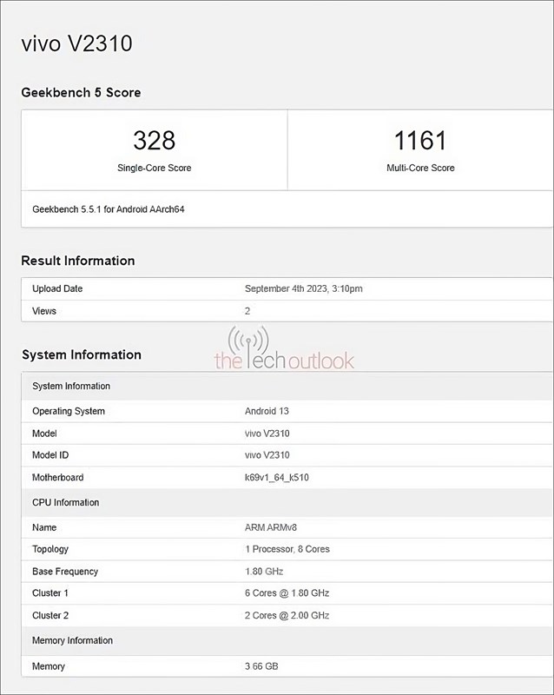This screenshot has width=554, height=695.
Task: Click the 'Model' row label
Action: pyautogui.click(x=44, y=433)
